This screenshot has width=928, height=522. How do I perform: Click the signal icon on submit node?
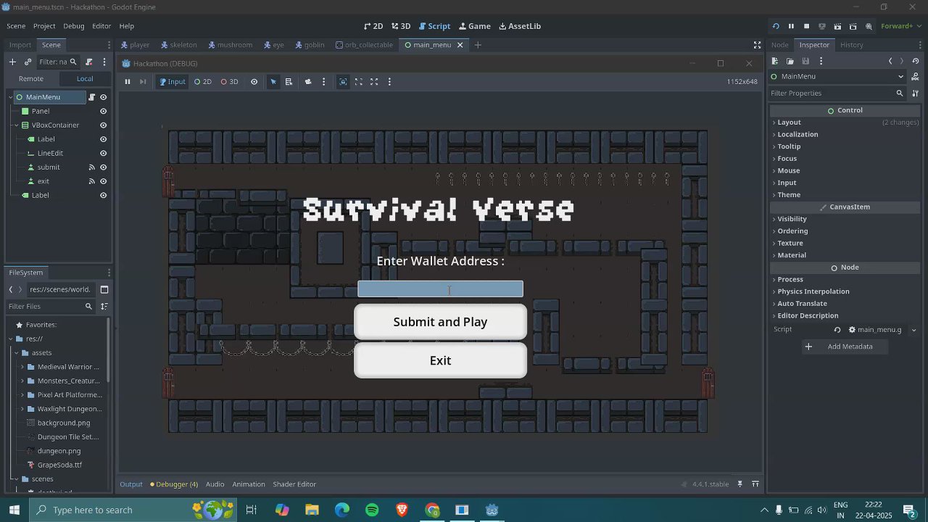(92, 167)
